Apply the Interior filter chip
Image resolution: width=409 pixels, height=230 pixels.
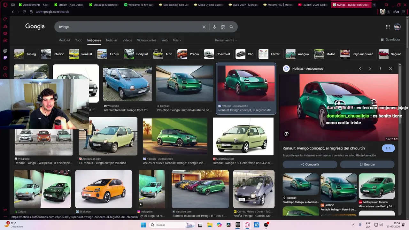point(54,54)
